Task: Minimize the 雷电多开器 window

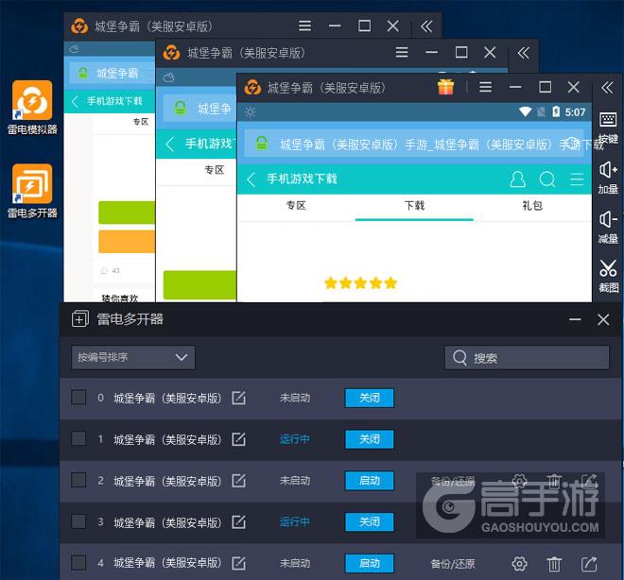Action: coord(575,319)
